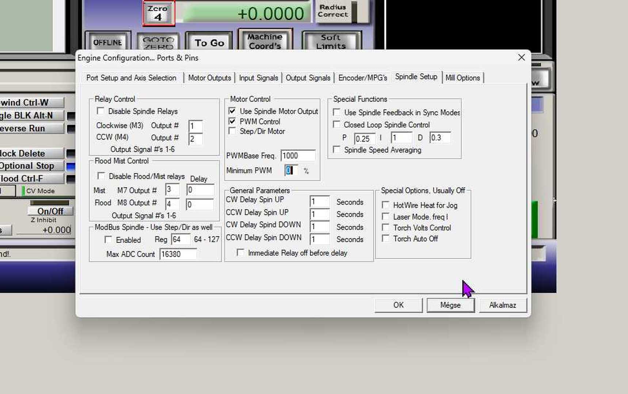
Task: Click the +0.0000 axis readout
Action: tap(243, 14)
